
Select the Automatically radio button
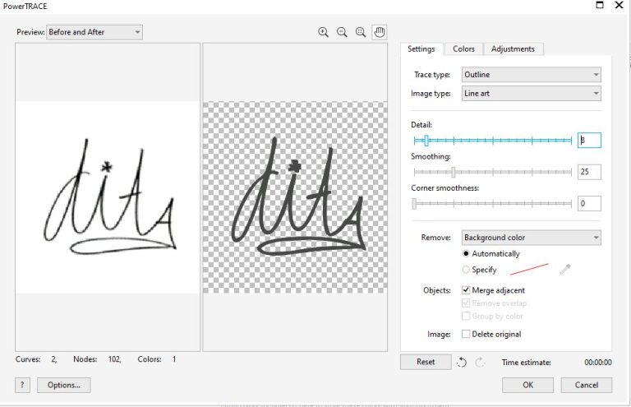(x=467, y=254)
